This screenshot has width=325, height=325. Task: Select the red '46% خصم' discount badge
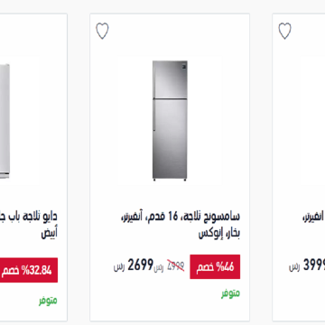pos(215,266)
